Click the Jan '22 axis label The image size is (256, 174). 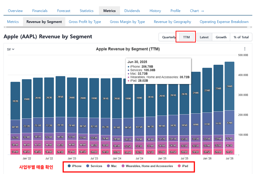[x=27, y=158]
